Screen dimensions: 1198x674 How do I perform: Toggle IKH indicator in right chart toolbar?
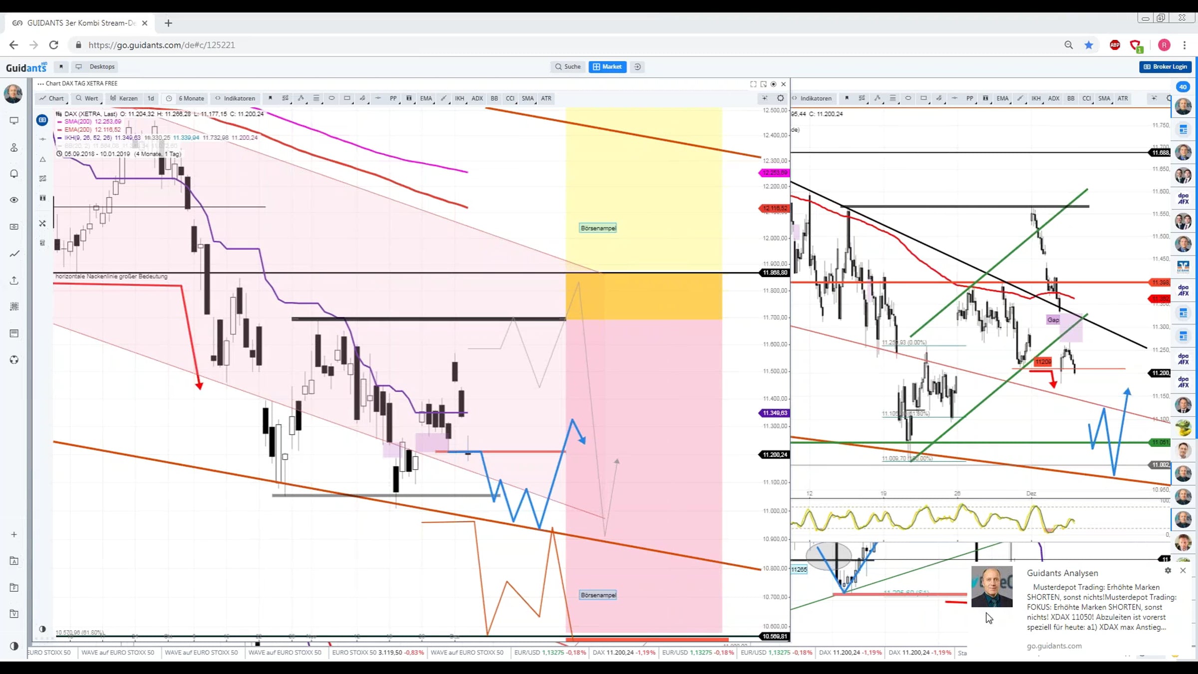click(x=1036, y=98)
